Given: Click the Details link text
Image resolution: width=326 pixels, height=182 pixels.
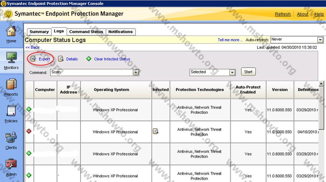Looking at the screenshot, I should click(x=72, y=59).
